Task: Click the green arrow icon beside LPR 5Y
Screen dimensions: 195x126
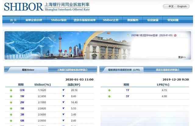Action: pos(109,96)
